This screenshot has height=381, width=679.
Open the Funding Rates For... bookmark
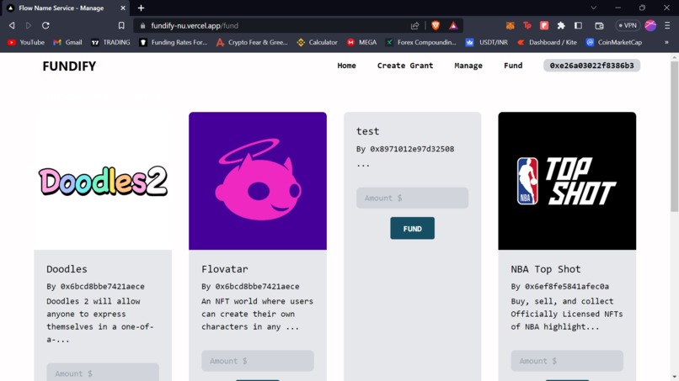coord(174,42)
